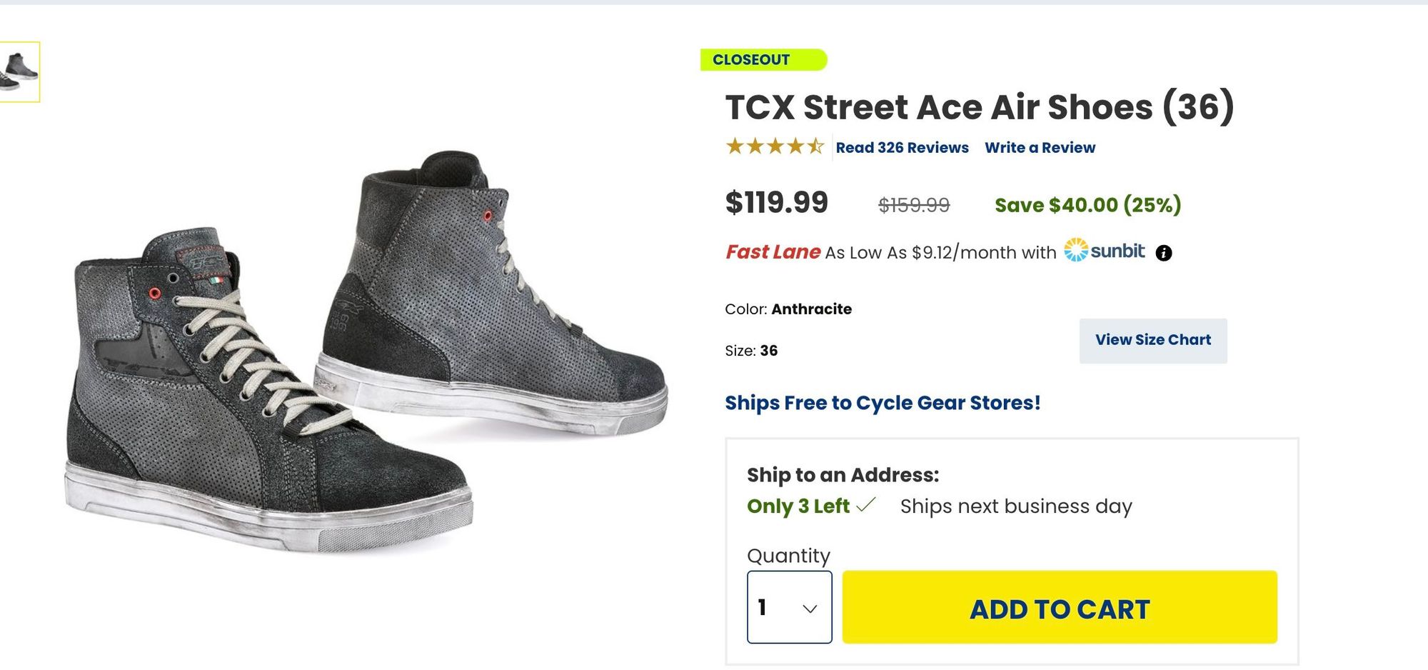Click the Anthracite color label
The image size is (1428, 670).
(x=811, y=309)
